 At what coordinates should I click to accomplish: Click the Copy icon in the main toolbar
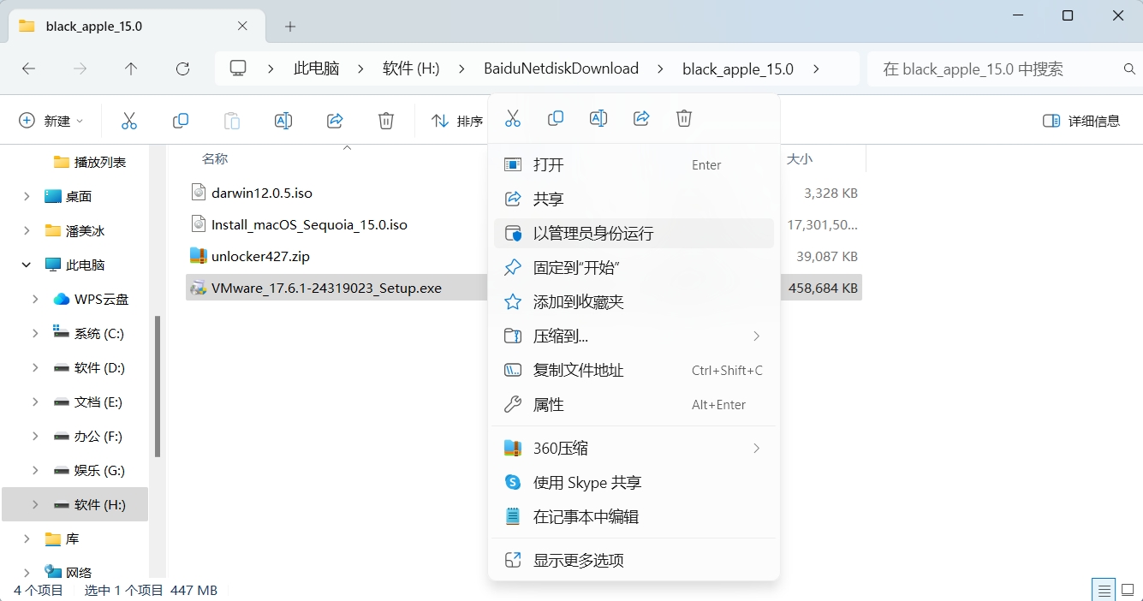click(181, 121)
